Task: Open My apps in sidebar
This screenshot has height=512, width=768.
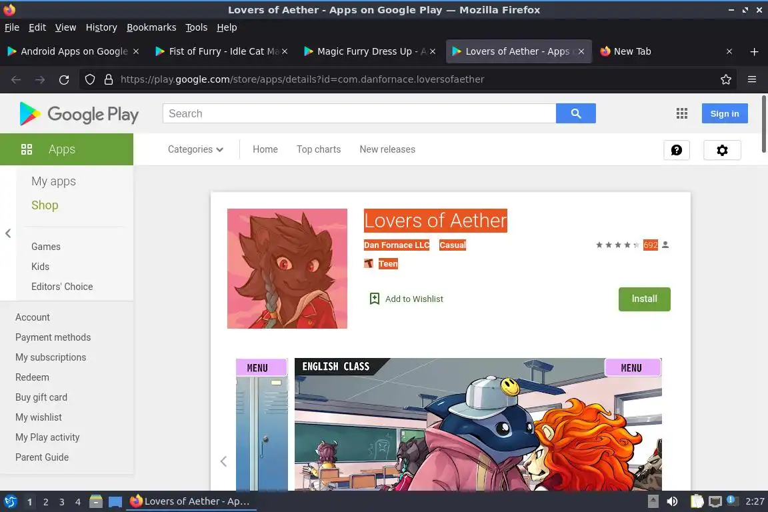Action: click(53, 181)
